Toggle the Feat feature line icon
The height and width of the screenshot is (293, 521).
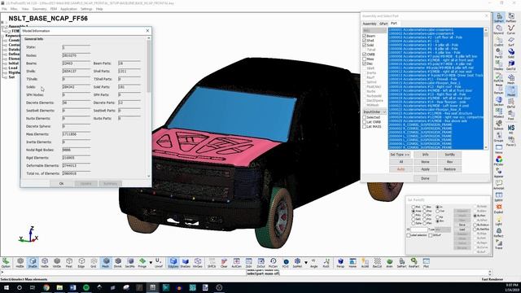[69, 262]
